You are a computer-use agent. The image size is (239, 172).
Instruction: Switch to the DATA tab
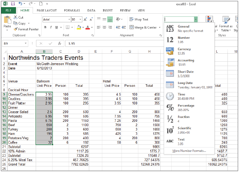[x=91, y=11]
